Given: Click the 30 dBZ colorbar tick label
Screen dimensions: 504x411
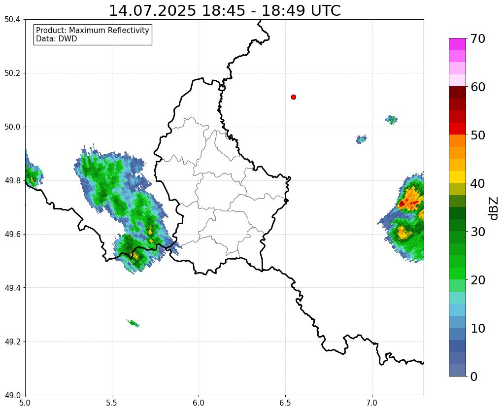Looking at the screenshot, I should [x=477, y=232].
